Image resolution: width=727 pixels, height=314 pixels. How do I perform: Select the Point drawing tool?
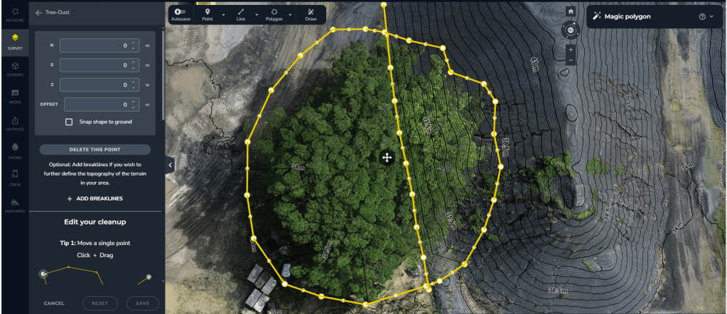pyautogui.click(x=208, y=14)
